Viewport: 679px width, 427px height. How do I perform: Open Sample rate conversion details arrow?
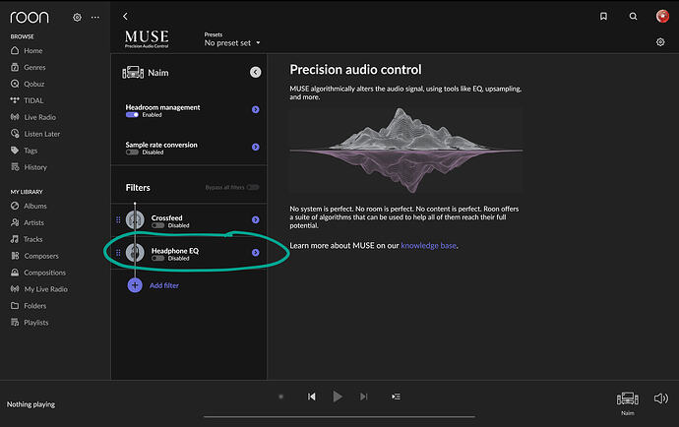256,147
